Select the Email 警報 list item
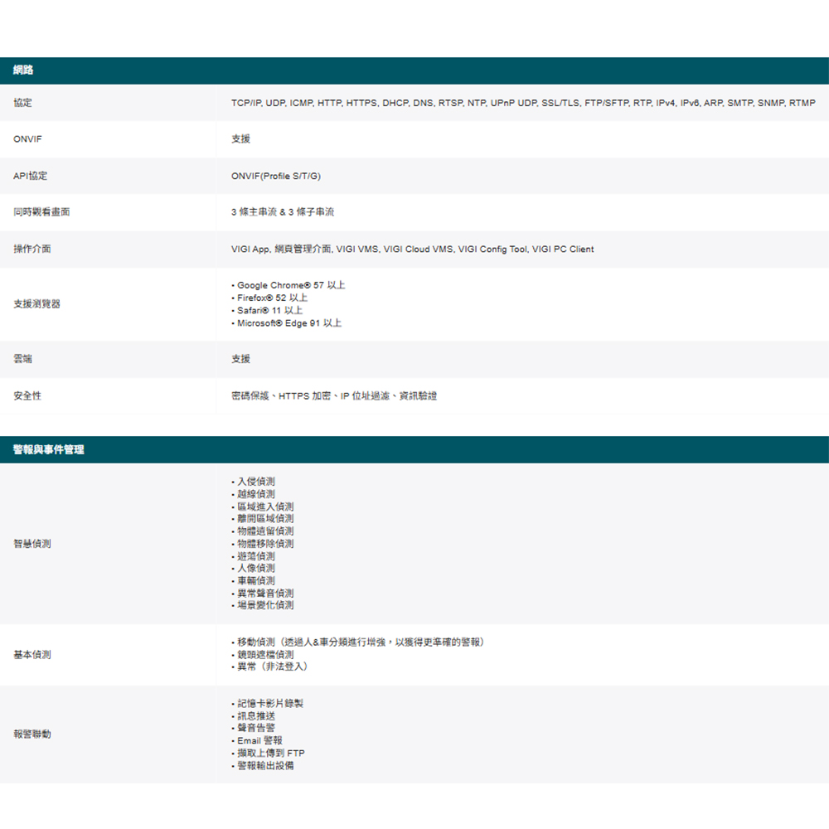Screen dimensions: 829x829 click(259, 740)
